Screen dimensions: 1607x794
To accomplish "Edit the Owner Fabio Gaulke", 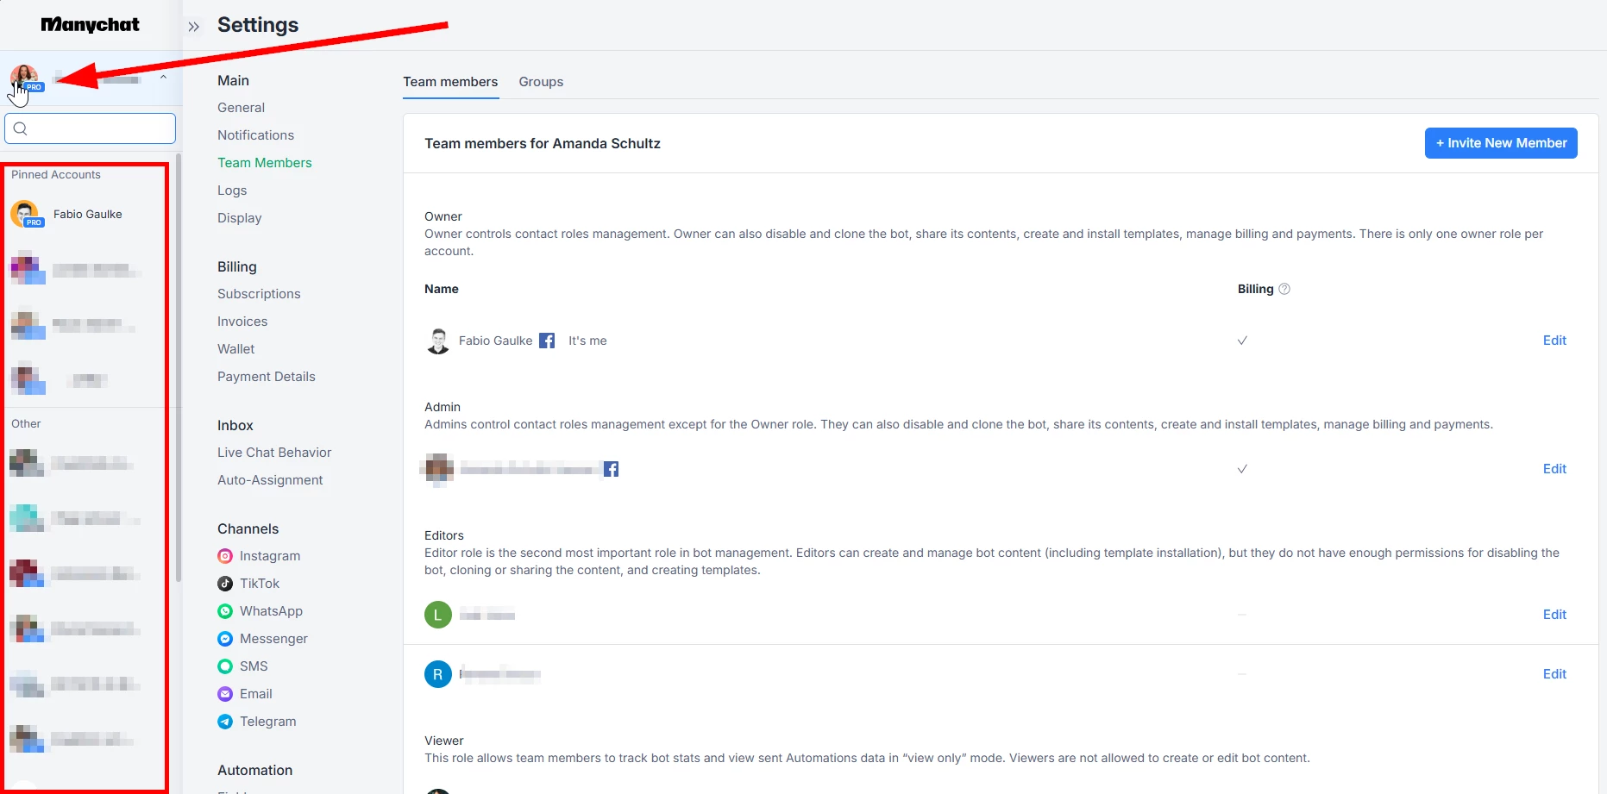I will [x=1554, y=341].
